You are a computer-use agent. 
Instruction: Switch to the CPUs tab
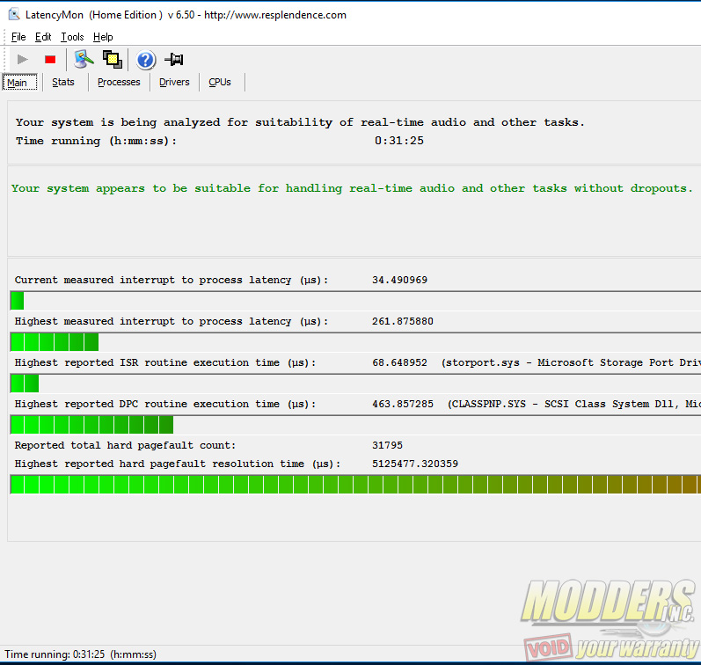click(x=220, y=83)
